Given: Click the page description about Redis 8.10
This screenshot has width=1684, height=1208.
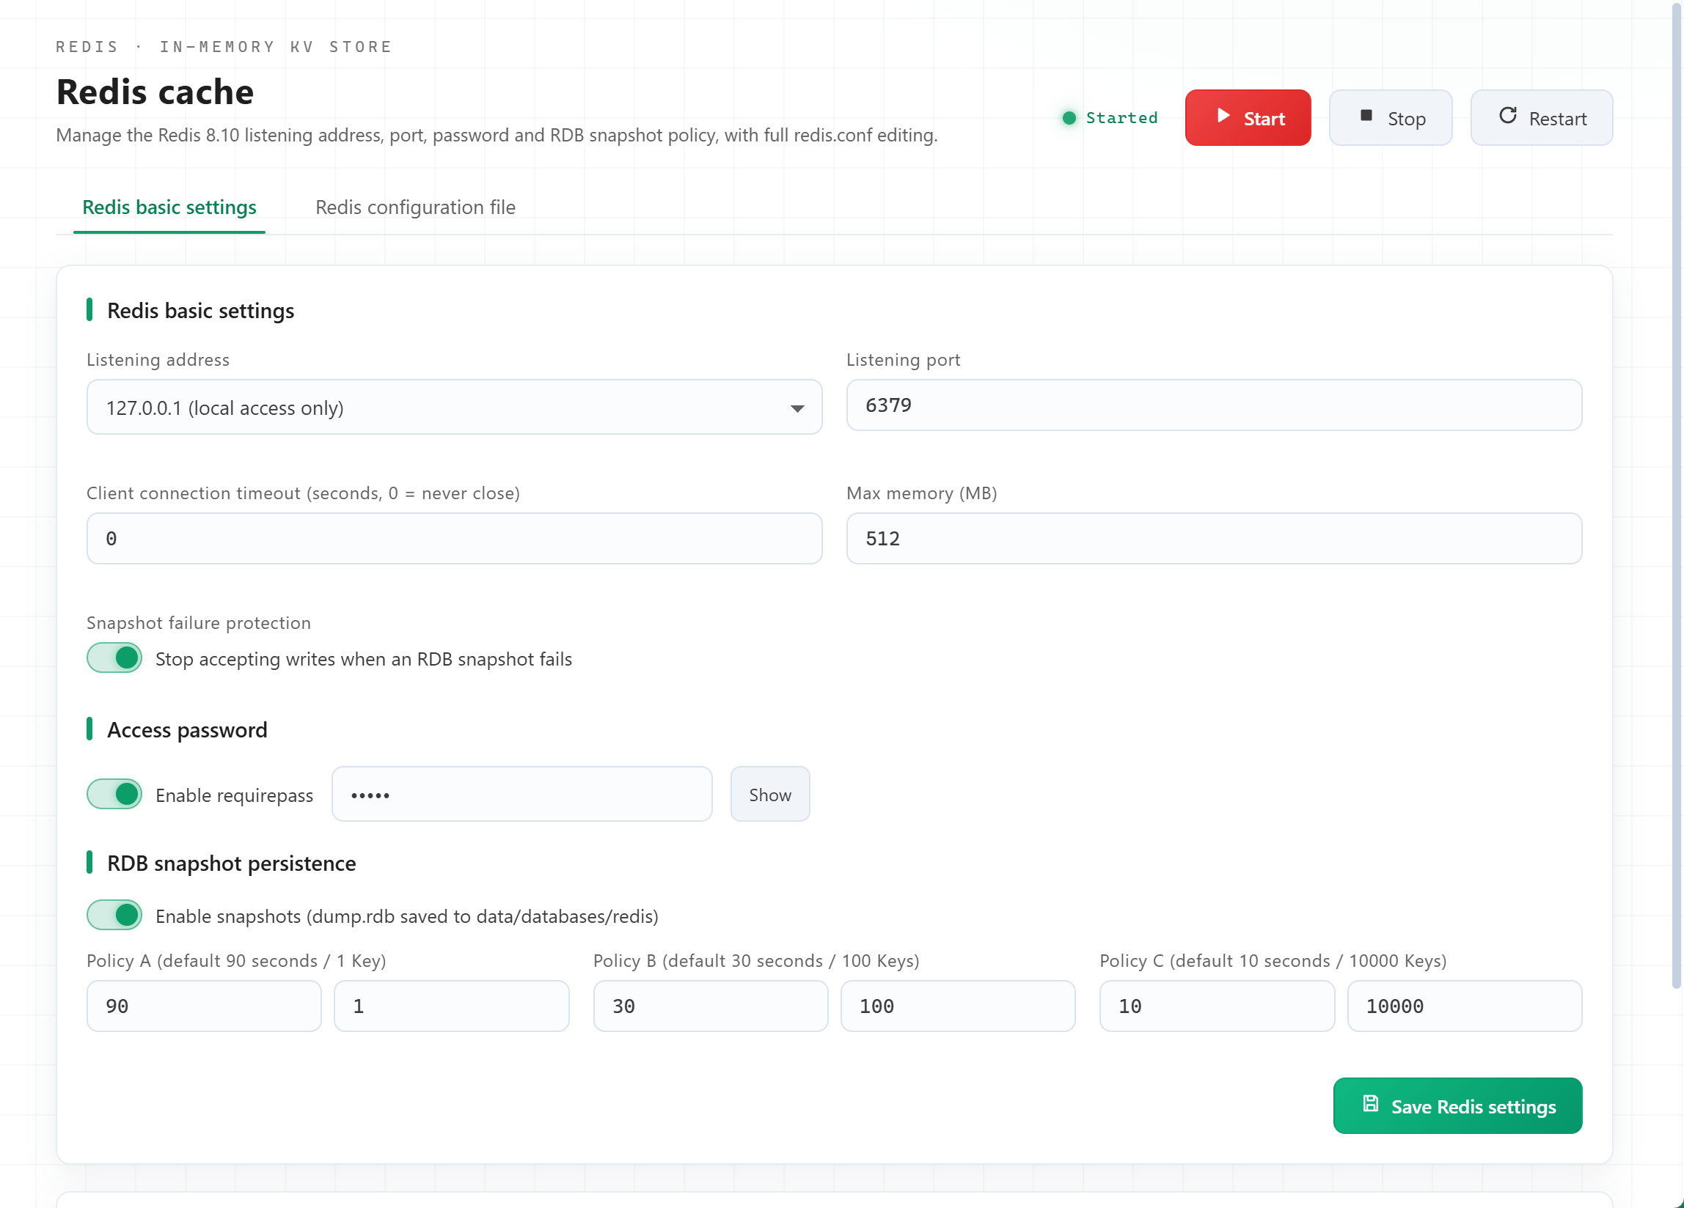Looking at the screenshot, I should click(x=497, y=136).
